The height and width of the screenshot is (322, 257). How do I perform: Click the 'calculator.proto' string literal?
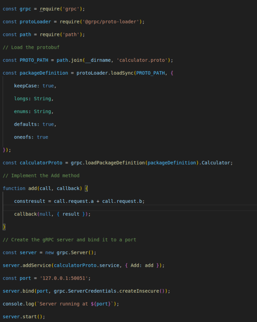tap(142, 60)
